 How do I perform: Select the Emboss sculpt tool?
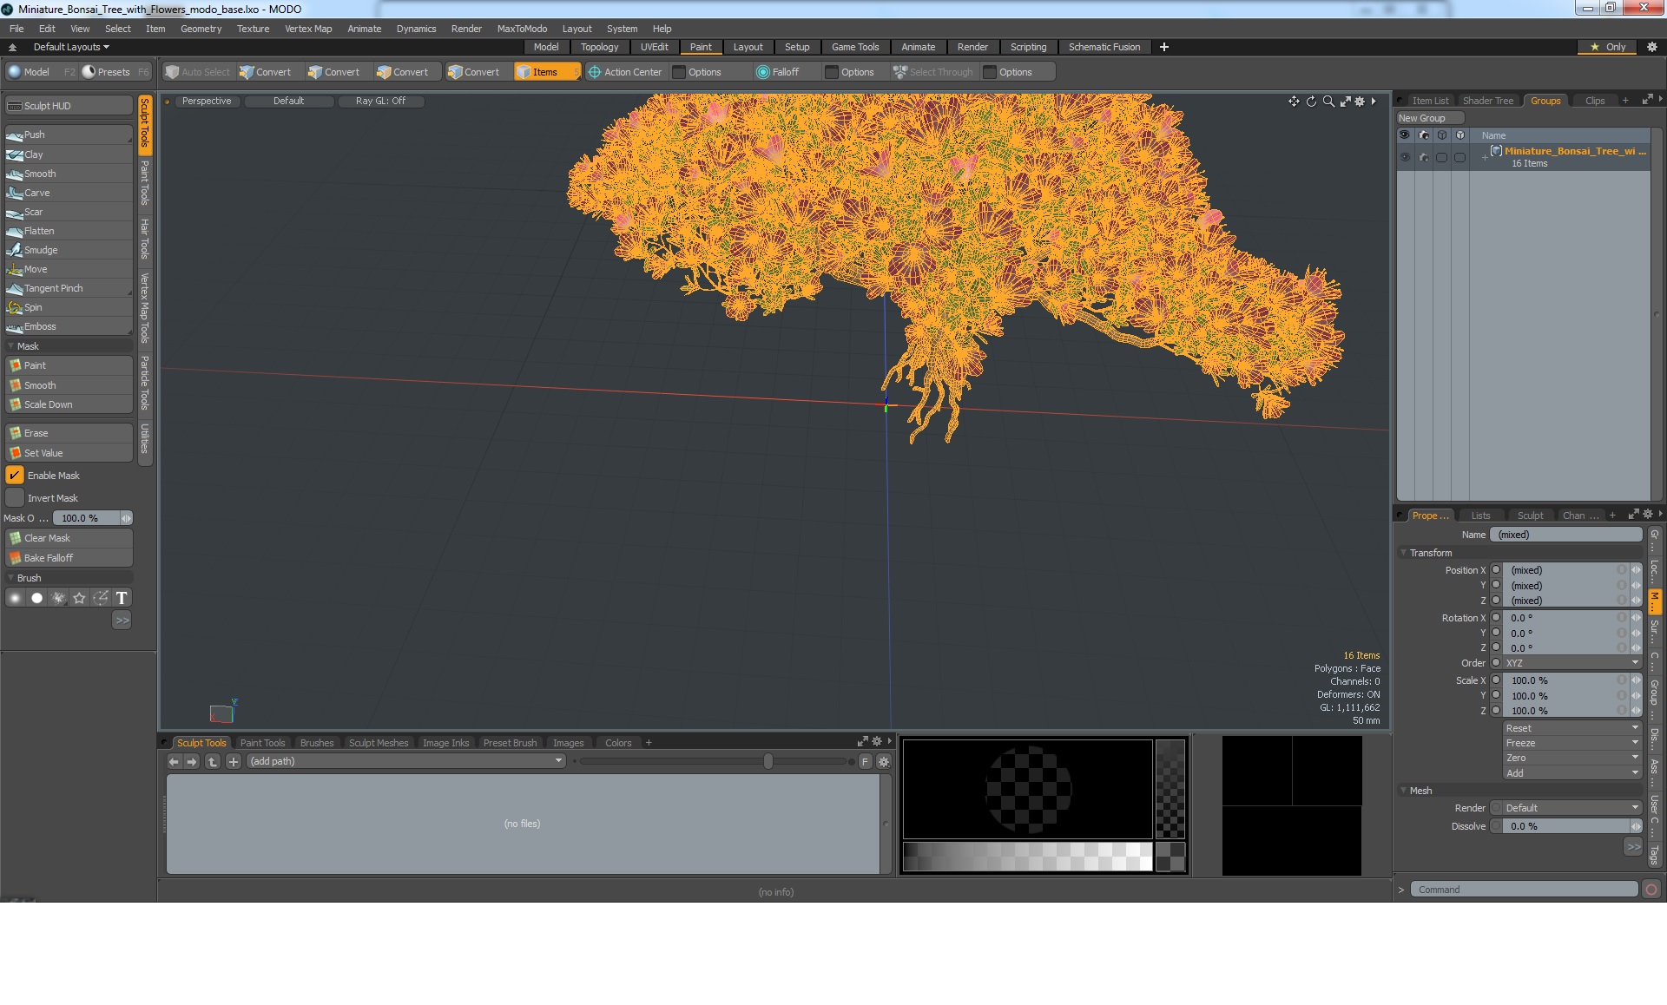[69, 326]
